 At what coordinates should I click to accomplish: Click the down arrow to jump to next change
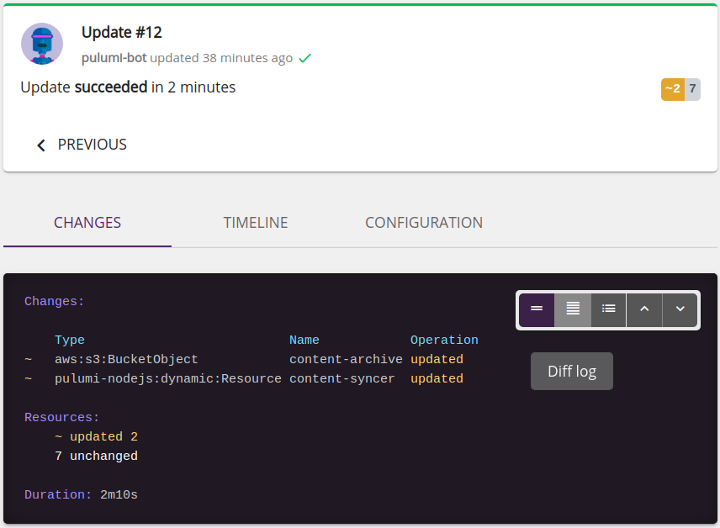click(680, 309)
